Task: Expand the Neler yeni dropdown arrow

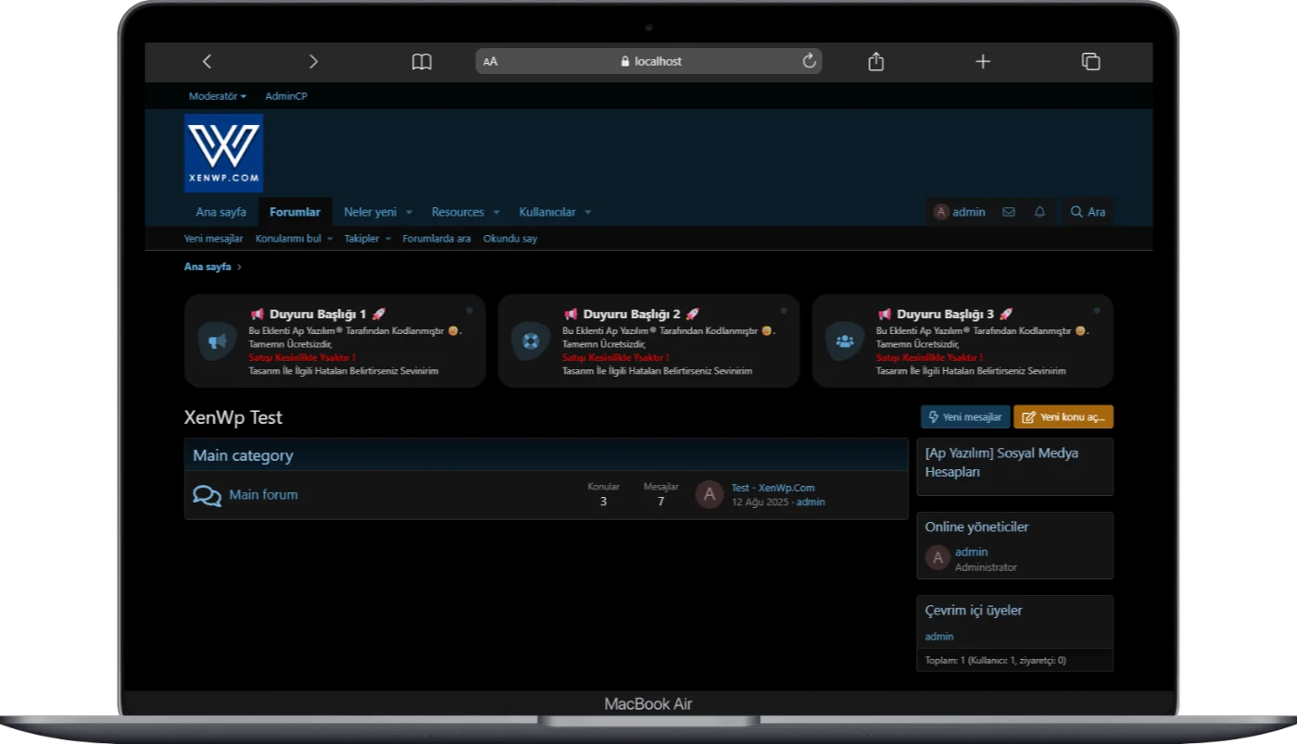Action: 409,213
